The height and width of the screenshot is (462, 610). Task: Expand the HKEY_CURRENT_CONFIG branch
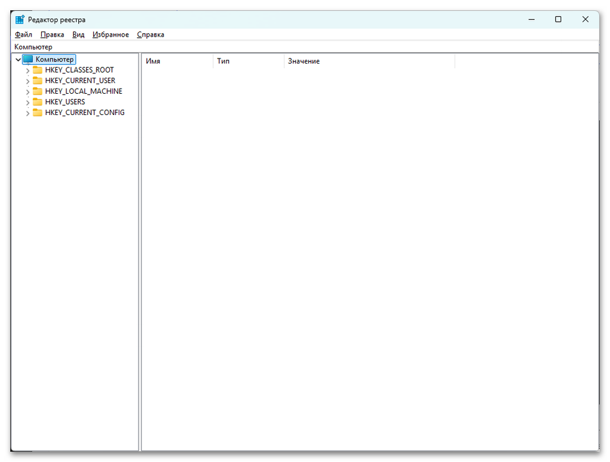pyautogui.click(x=28, y=113)
